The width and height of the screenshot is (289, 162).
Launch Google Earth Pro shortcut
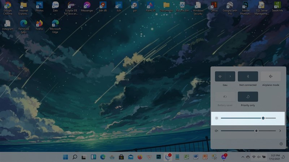pos(230,8)
